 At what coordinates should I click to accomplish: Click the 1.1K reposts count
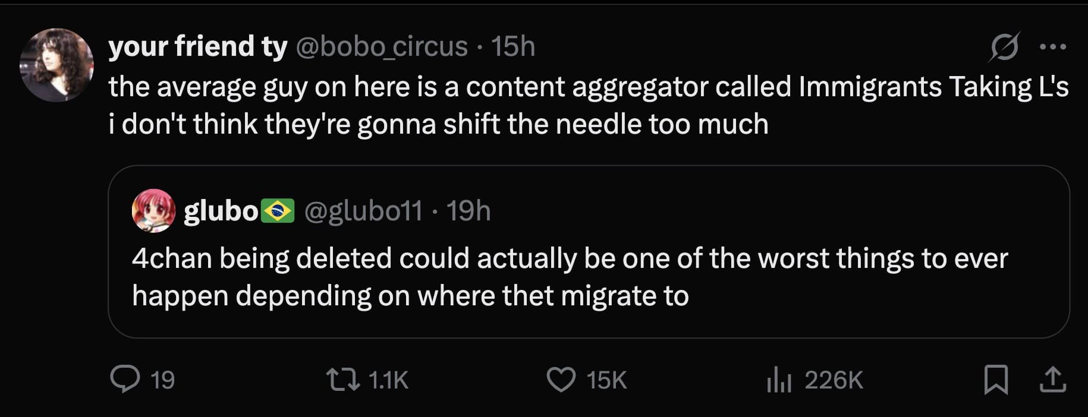(388, 380)
